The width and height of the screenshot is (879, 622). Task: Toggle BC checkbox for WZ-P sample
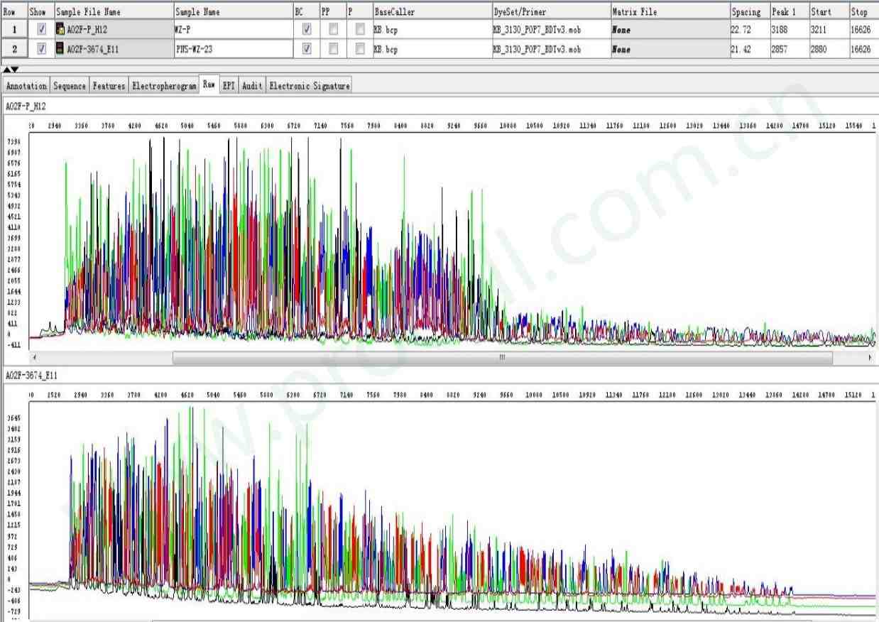click(307, 30)
